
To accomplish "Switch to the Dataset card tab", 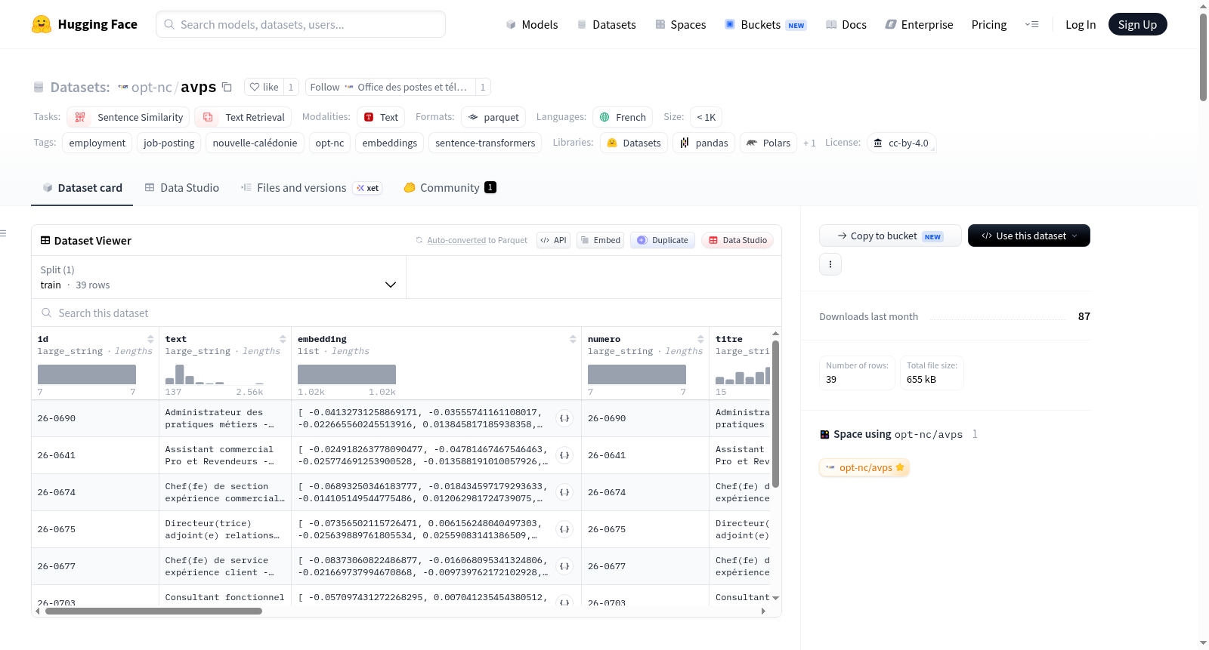I will pos(82,188).
